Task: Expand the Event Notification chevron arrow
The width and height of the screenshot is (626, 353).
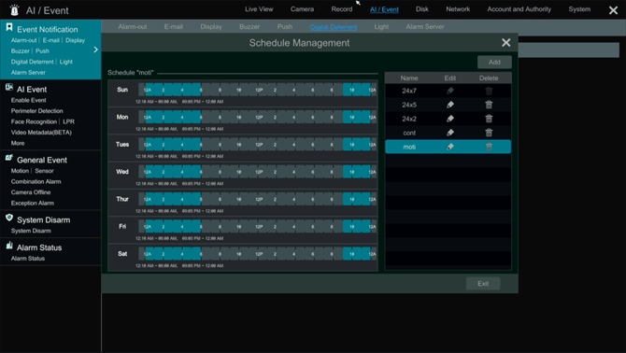Action: [x=95, y=49]
